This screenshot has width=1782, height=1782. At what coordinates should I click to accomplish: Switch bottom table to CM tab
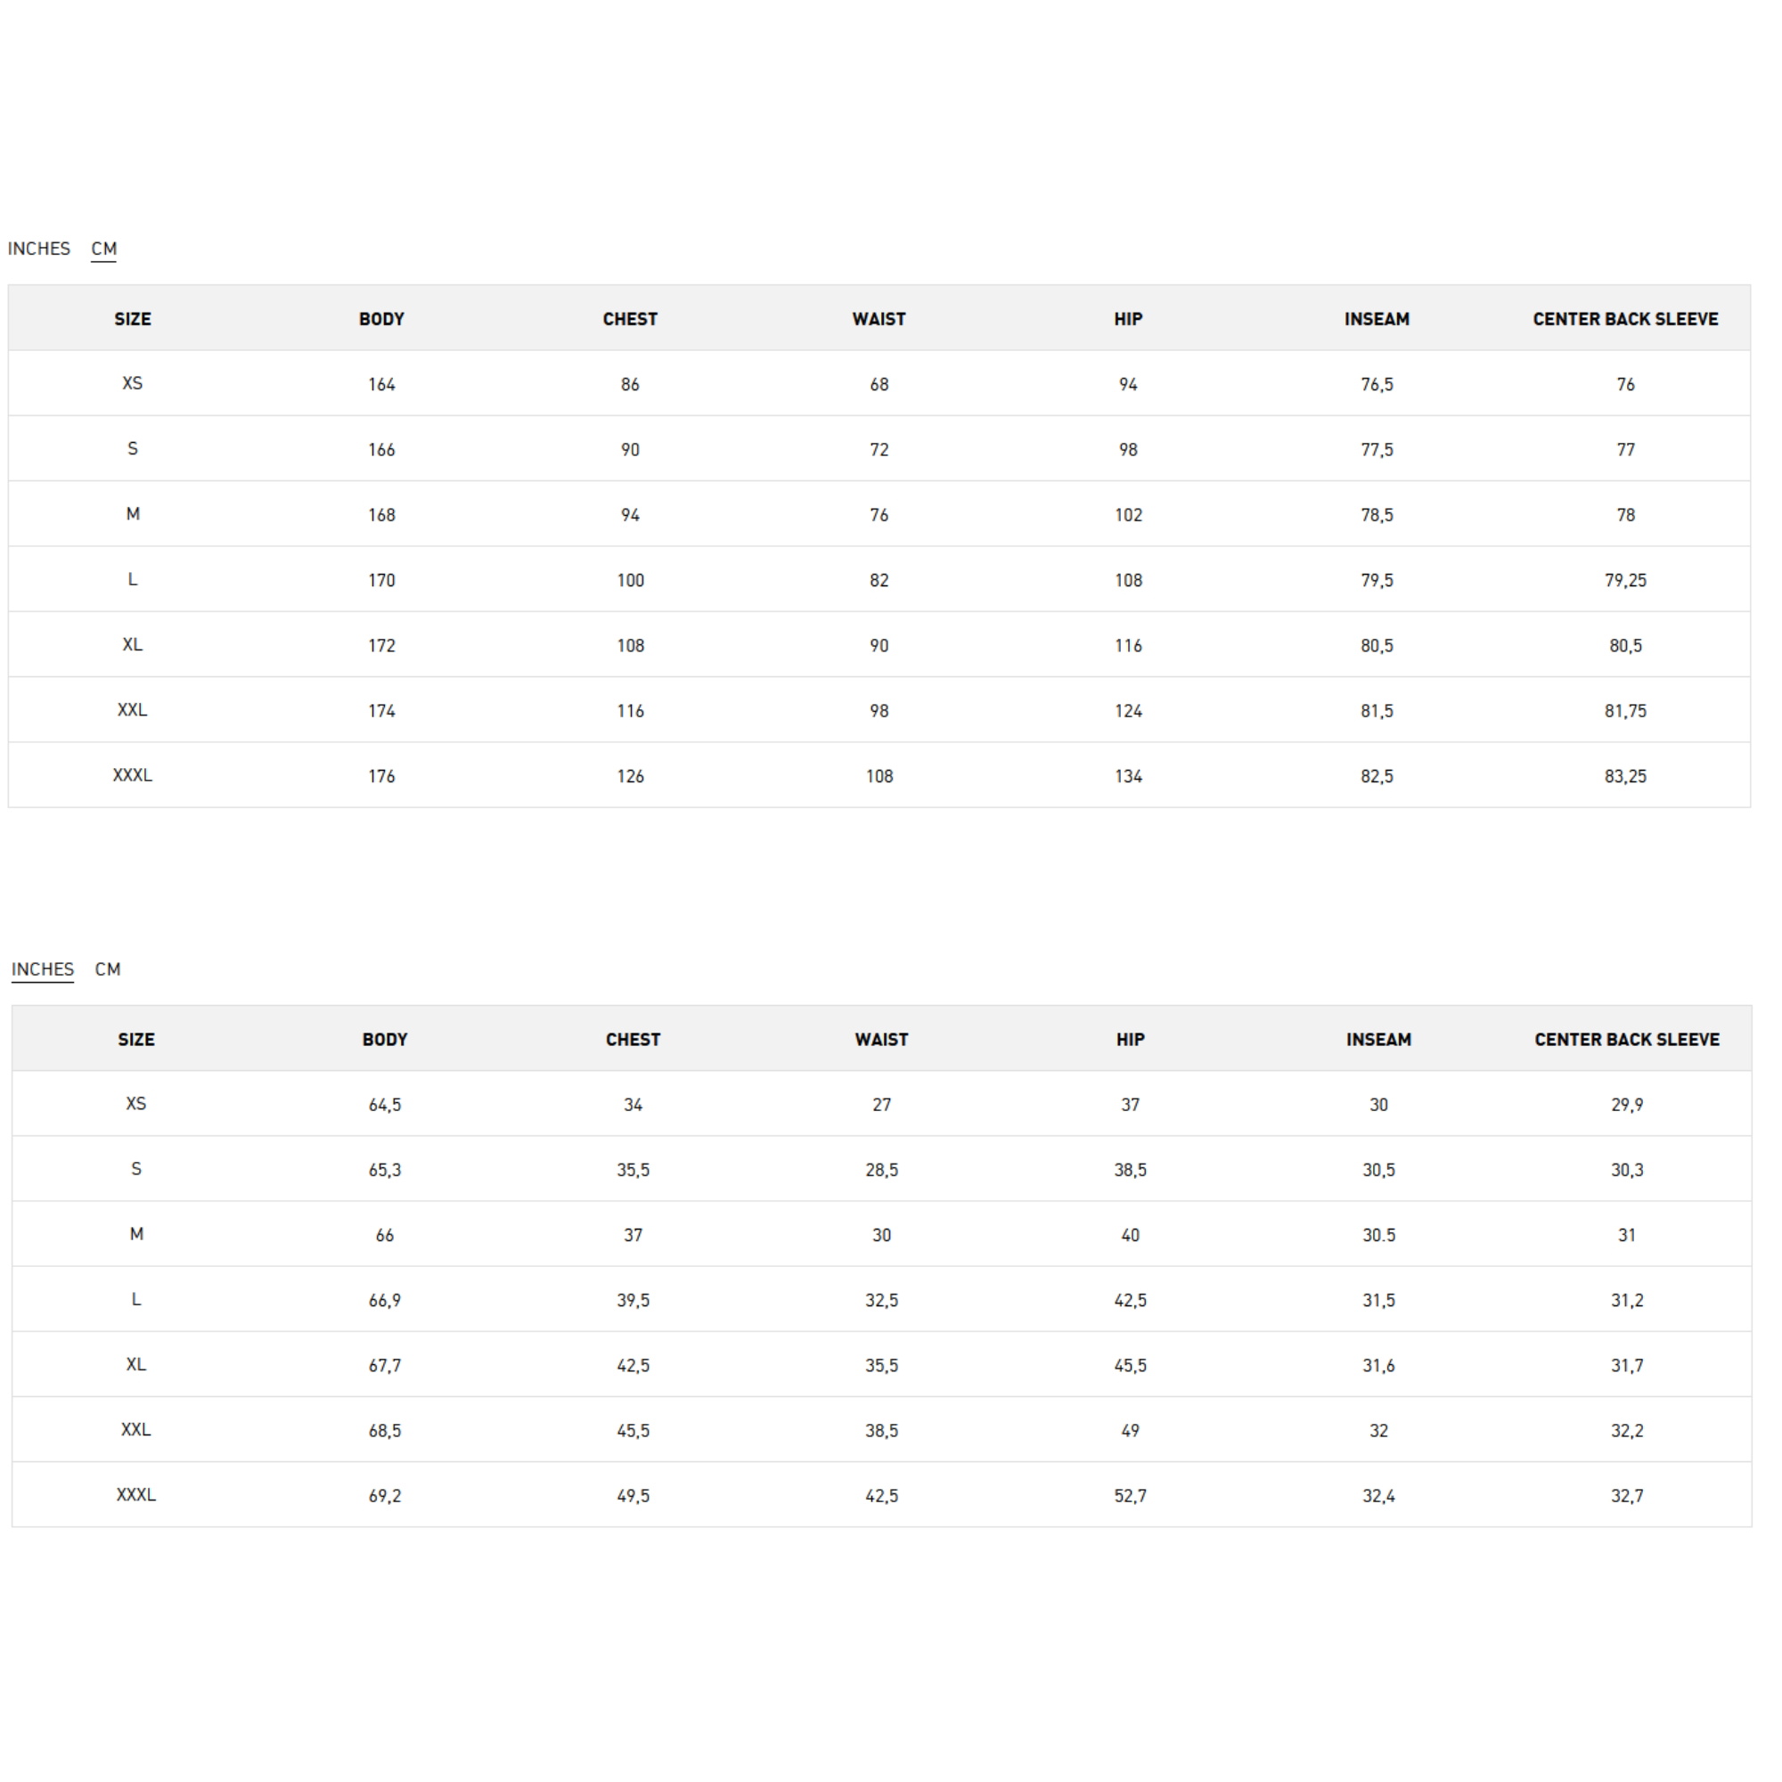107,969
